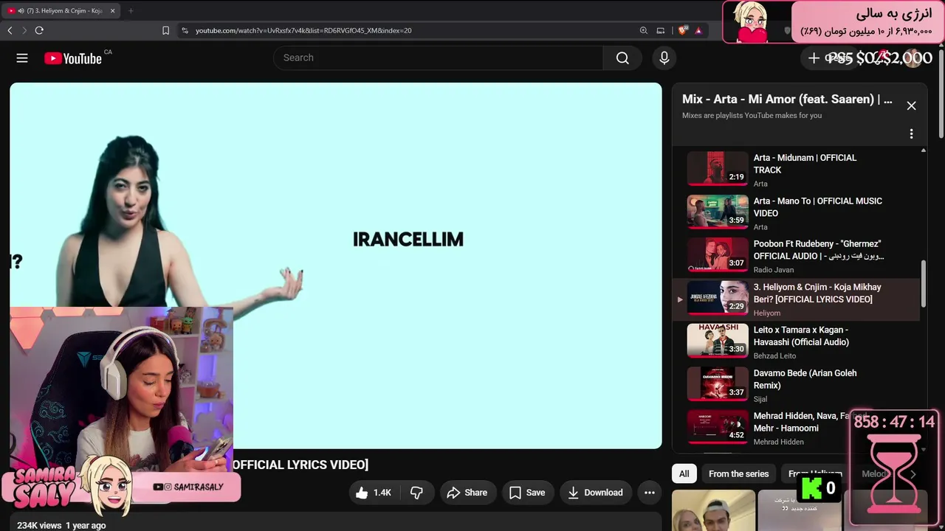Reload the page
The image size is (945, 531).
39,30
